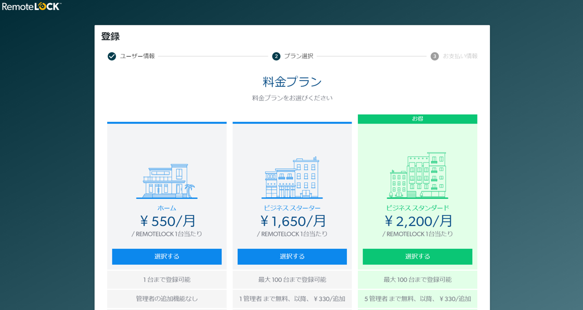Click the step 2 circle icon
The height and width of the screenshot is (310, 583).
(x=276, y=57)
